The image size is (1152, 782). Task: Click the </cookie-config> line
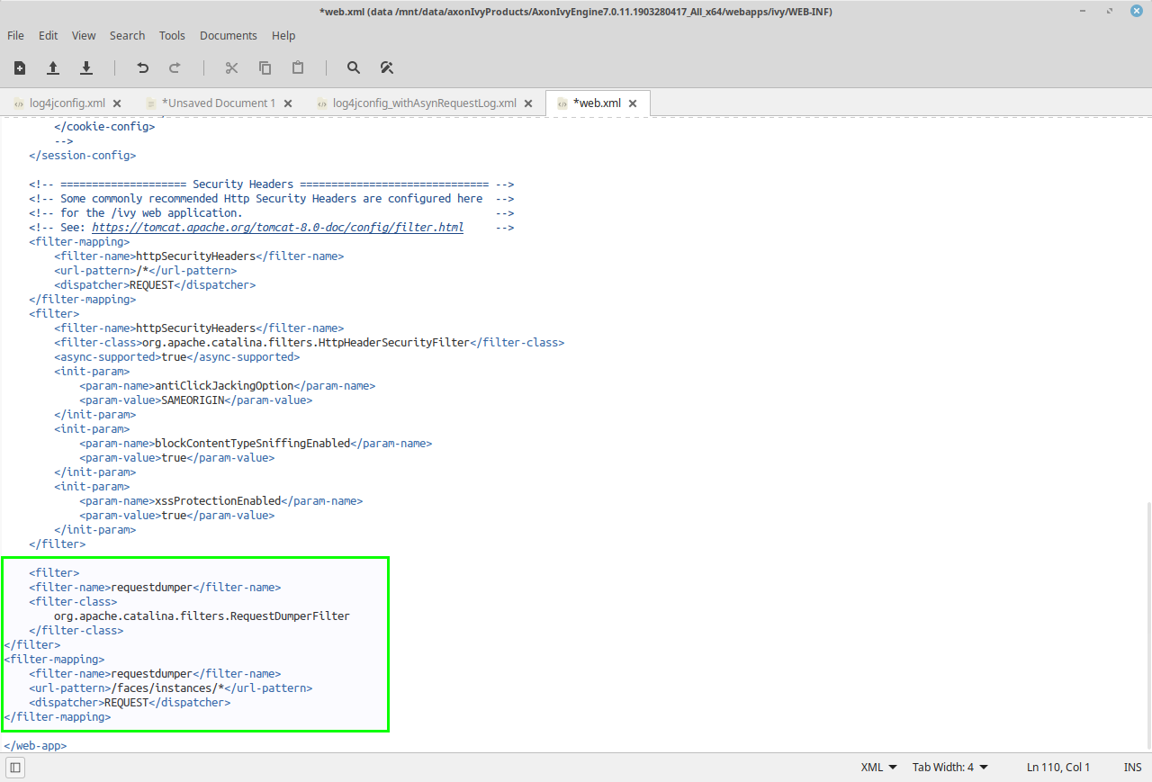click(x=104, y=127)
